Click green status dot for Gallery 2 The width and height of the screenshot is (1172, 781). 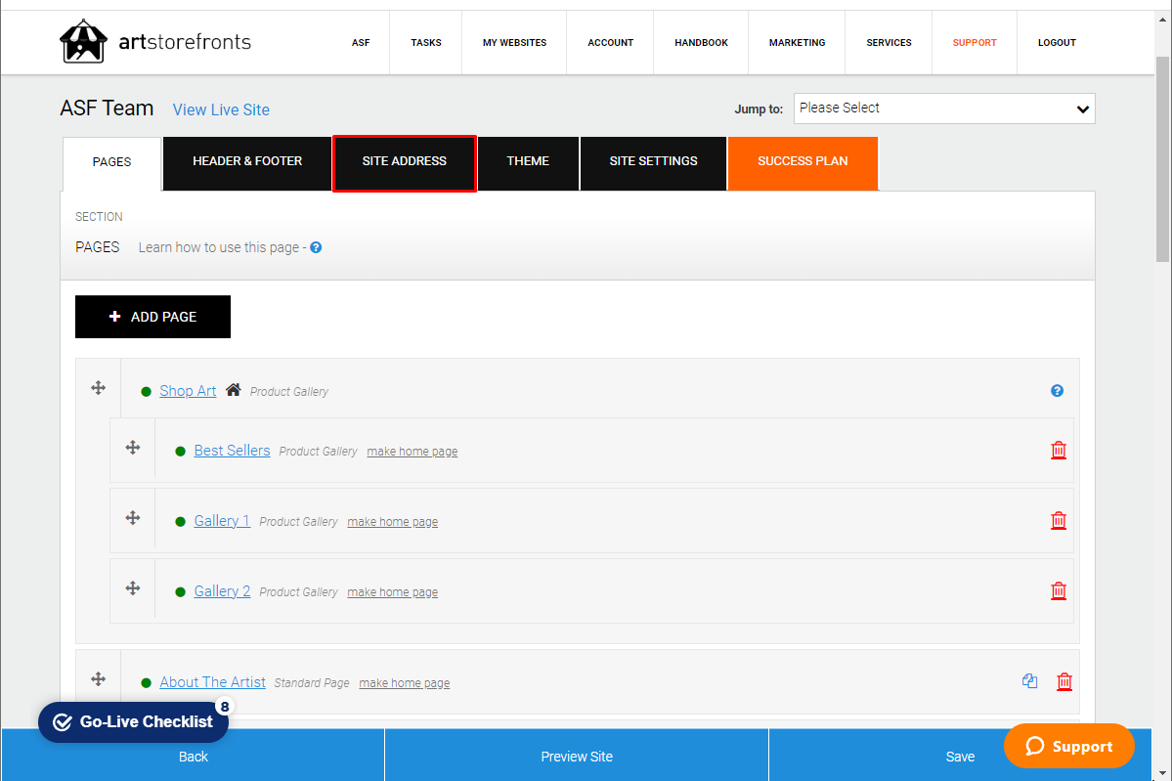[x=180, y=592]
